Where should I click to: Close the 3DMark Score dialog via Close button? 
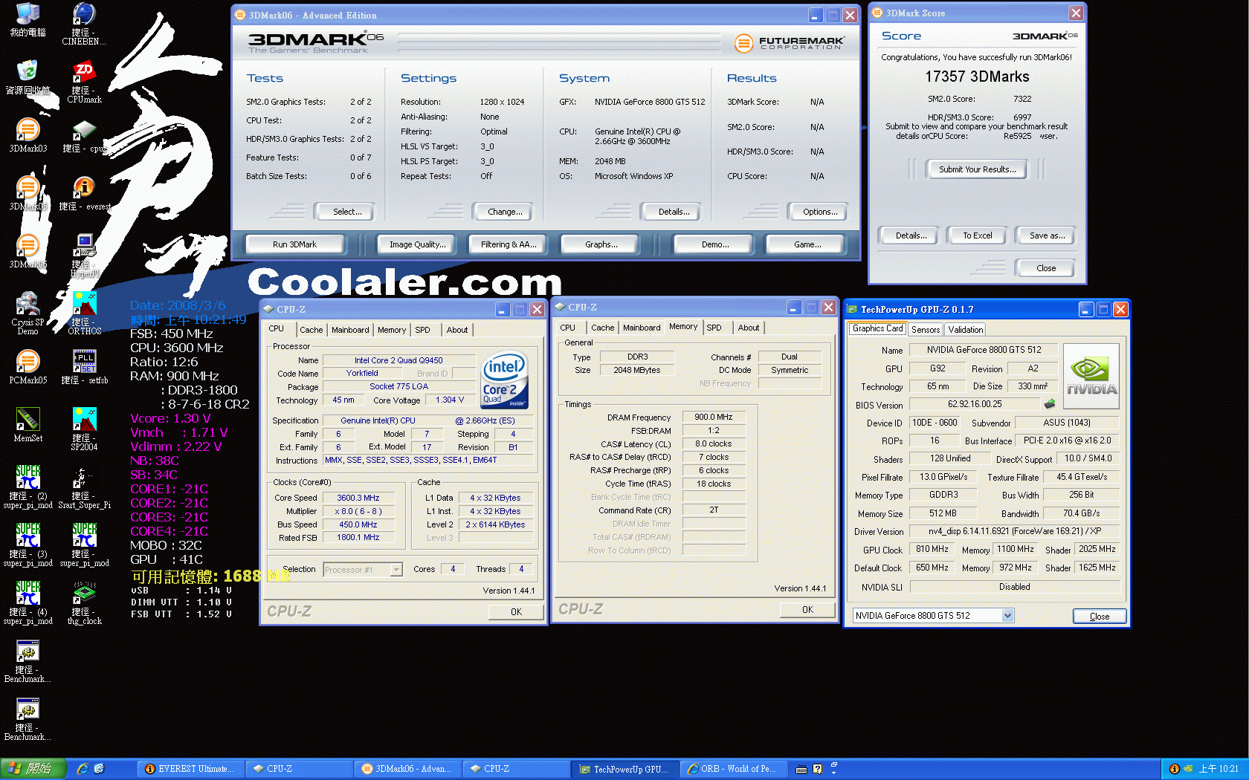[x=1045, y=268]
